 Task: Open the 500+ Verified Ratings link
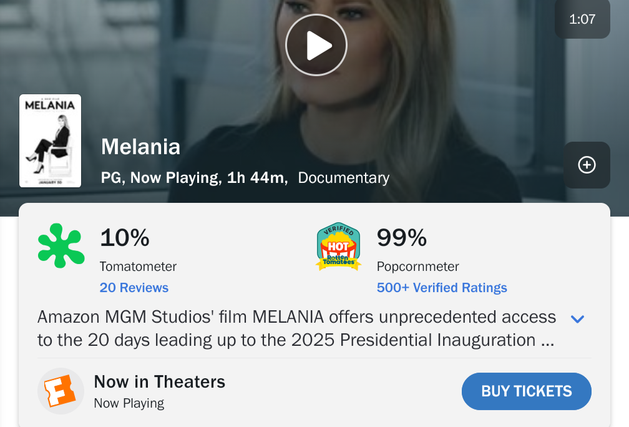[442, 288]
